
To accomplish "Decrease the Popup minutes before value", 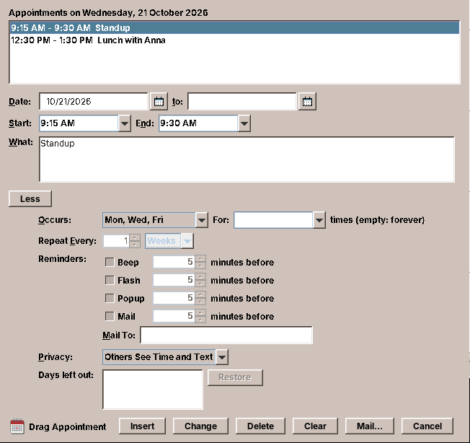I will pyautogui.click(x=200, y=302).
